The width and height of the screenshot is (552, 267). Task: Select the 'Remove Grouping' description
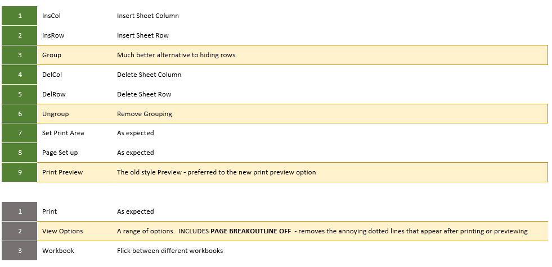click(145, 114)
